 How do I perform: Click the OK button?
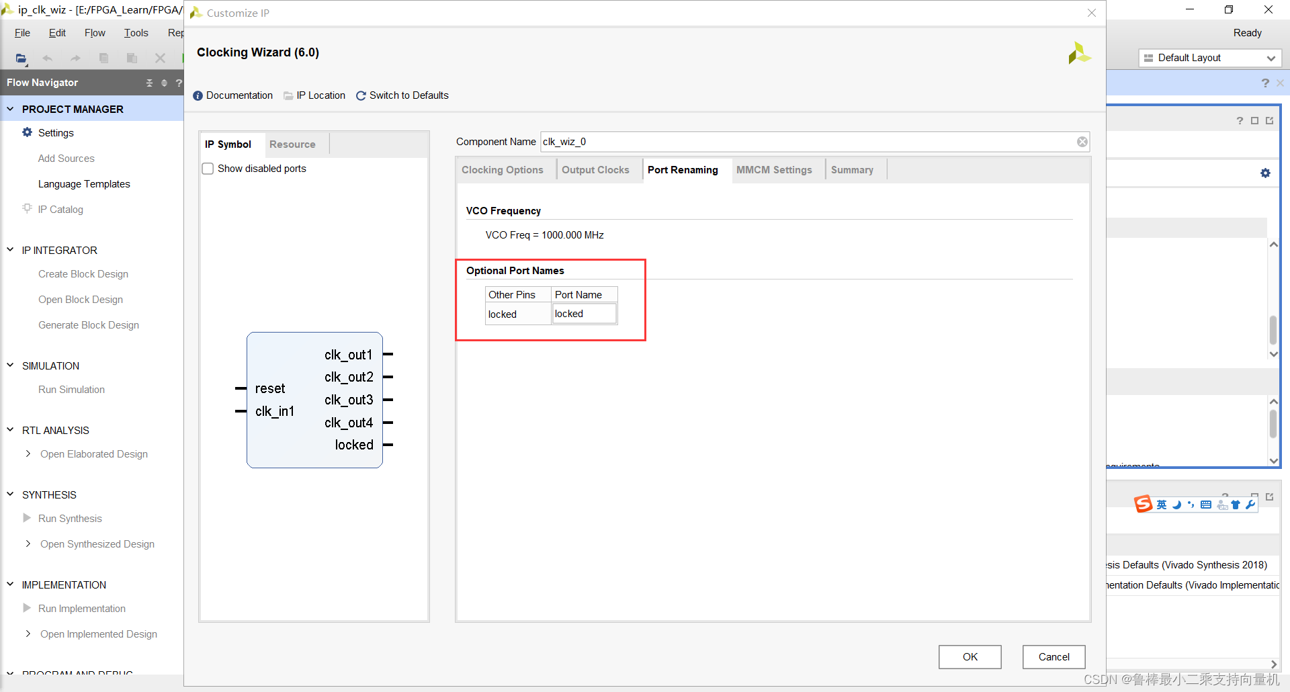(970, 657)
